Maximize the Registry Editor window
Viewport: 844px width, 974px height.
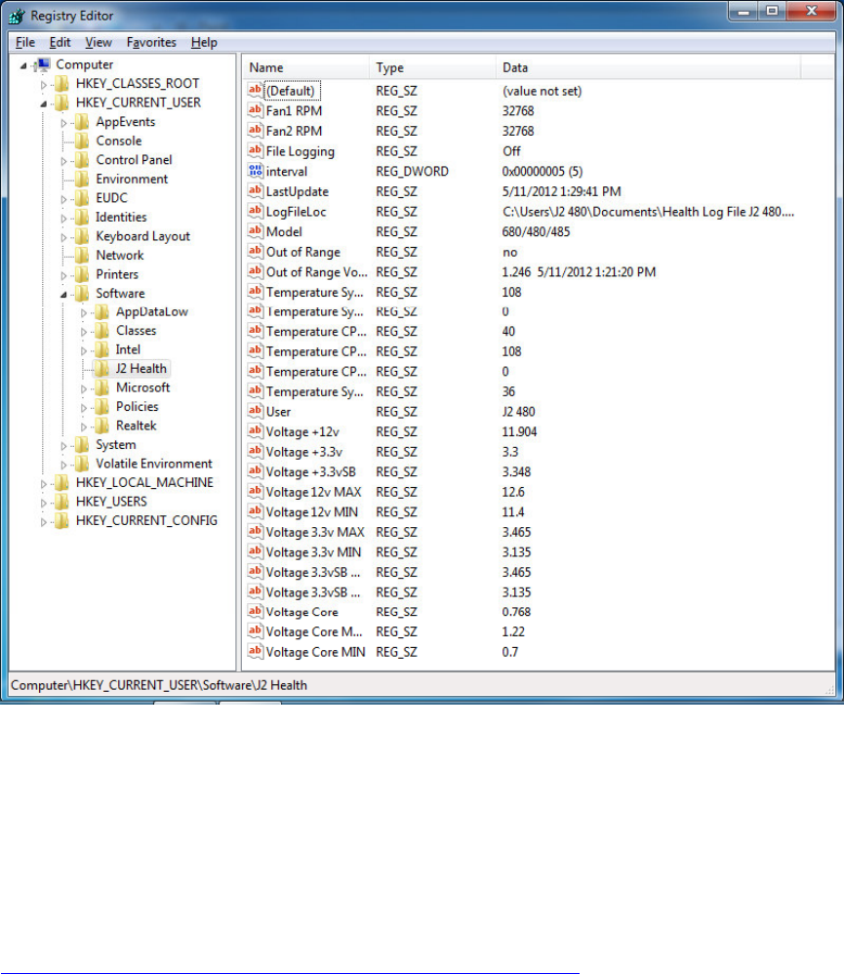coord(772,11)
